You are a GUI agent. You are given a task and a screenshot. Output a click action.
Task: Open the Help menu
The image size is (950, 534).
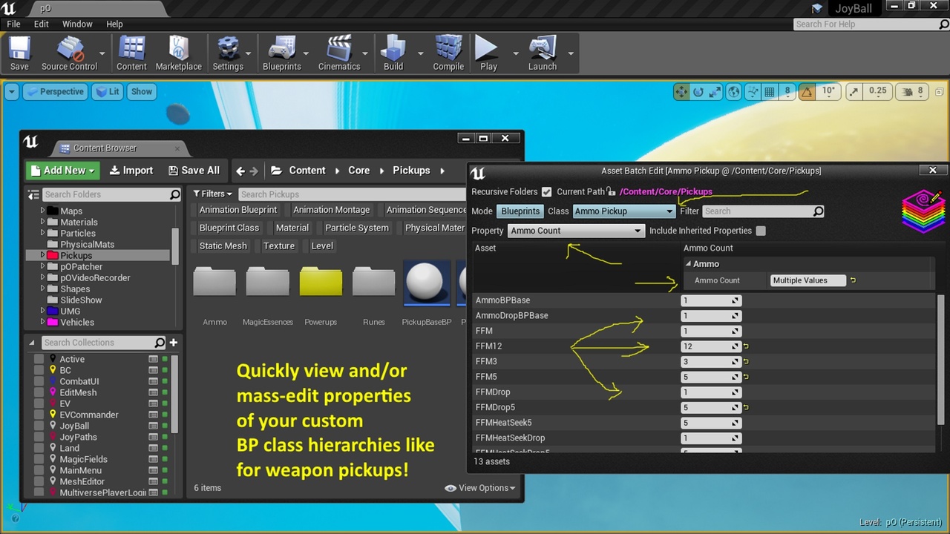[x=114, y=24]
